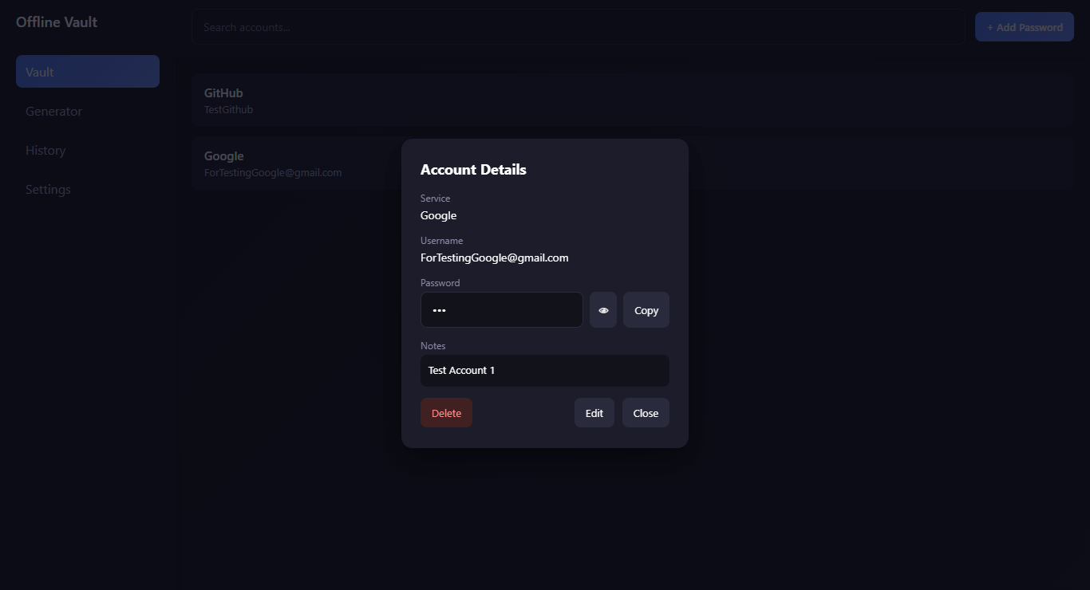Switch to the Generator page
This screenshot has height=590, width=1090.
coord(53,112)
